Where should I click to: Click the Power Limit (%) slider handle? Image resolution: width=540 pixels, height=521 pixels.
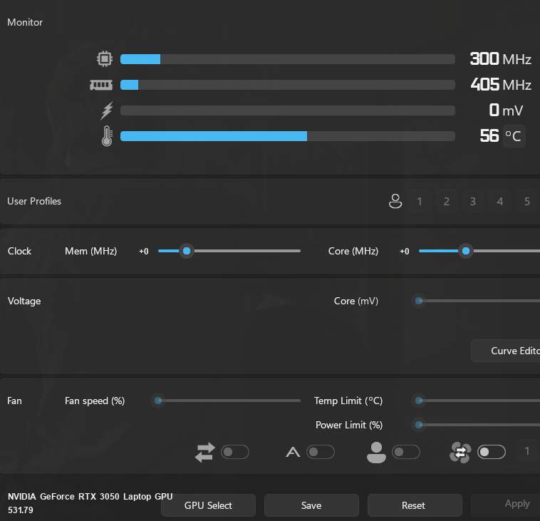coord(419,425)
